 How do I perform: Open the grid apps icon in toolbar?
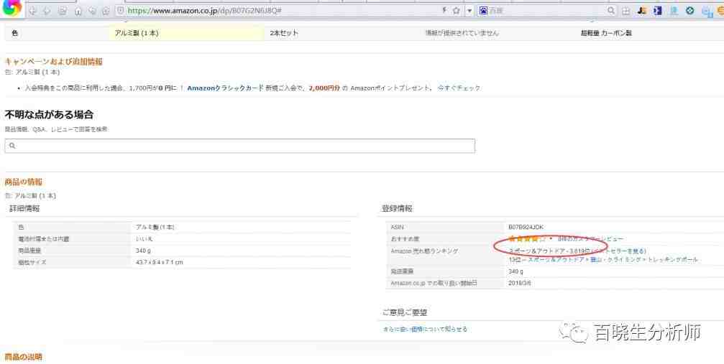pyautogui.click(x=626, y=11)
